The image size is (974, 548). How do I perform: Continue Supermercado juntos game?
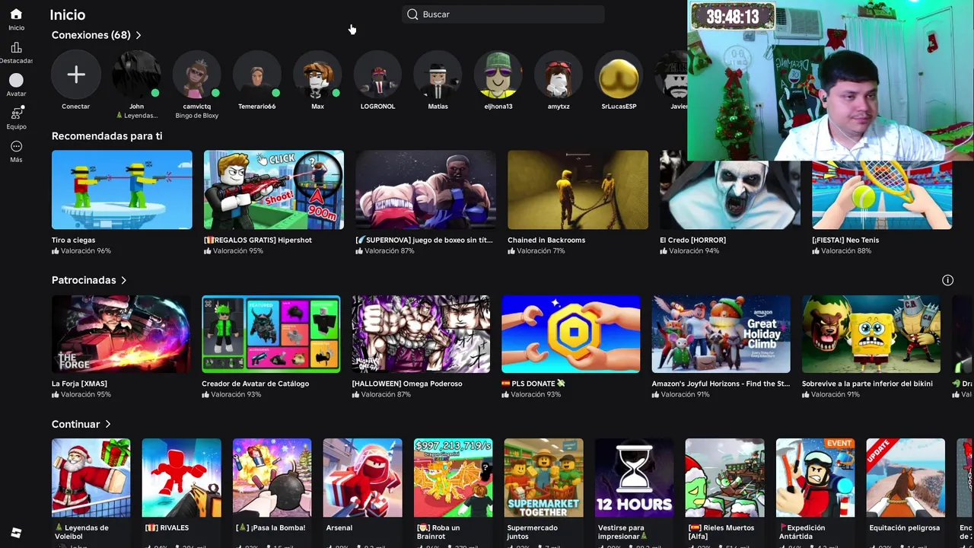(543, 478)
